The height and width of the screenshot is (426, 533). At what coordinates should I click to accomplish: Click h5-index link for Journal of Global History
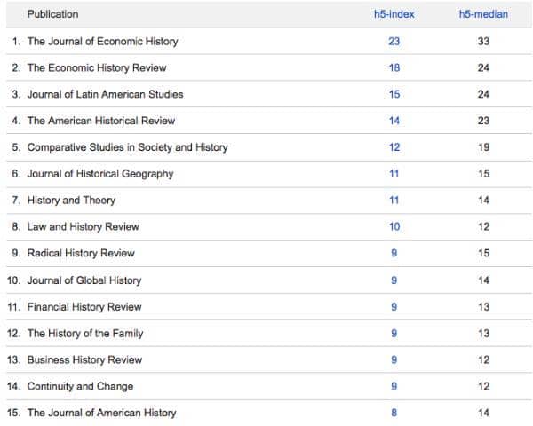coord(394,280)
